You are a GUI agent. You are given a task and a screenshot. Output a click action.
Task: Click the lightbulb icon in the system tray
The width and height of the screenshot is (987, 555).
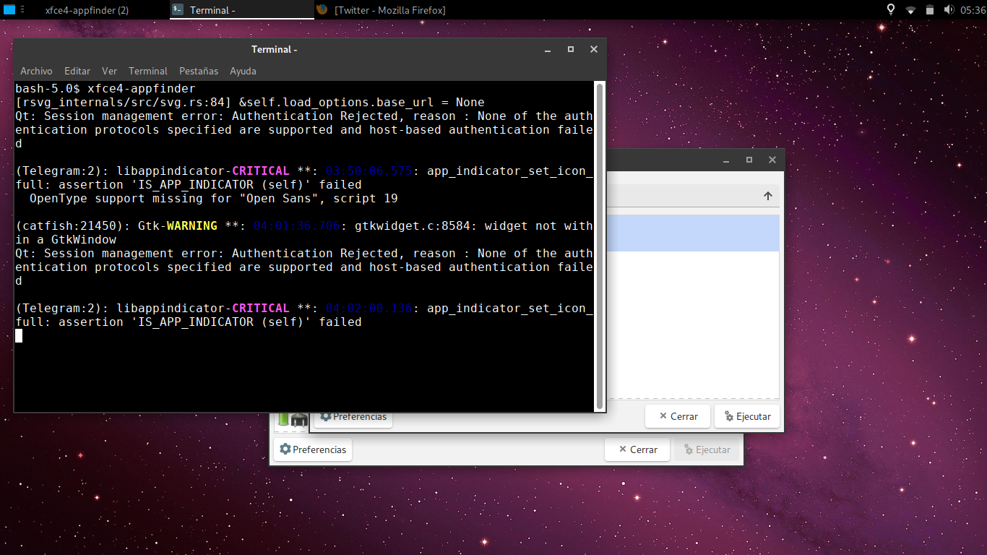pos(891,10)
